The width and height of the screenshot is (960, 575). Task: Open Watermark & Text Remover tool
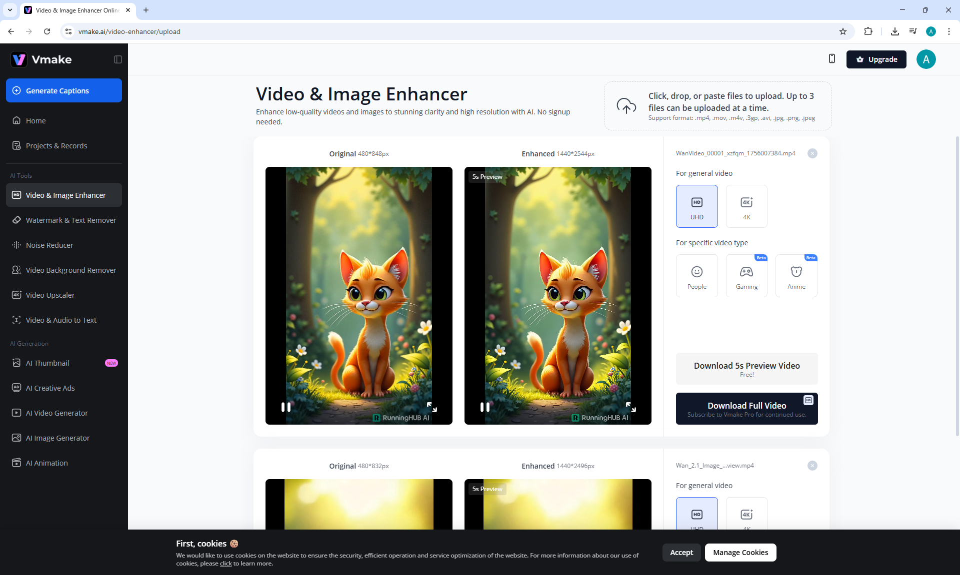(x=70, y=220)
